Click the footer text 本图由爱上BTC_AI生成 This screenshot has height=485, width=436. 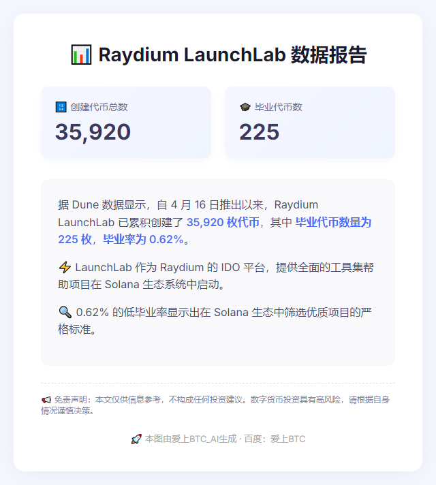point(191,439)
